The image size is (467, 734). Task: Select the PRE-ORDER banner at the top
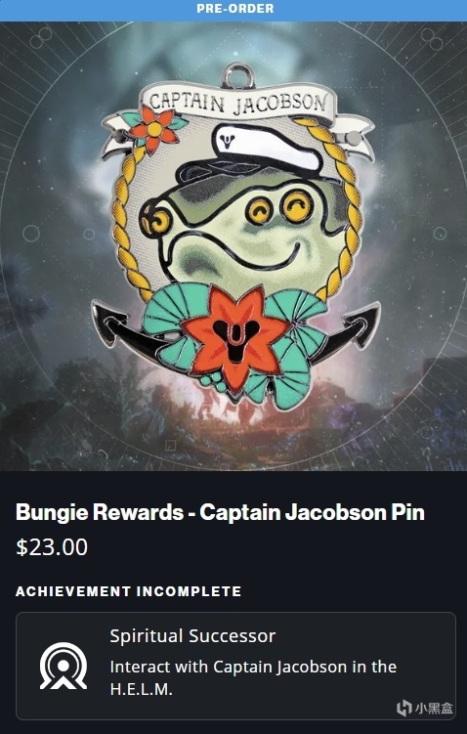(233, 9)
